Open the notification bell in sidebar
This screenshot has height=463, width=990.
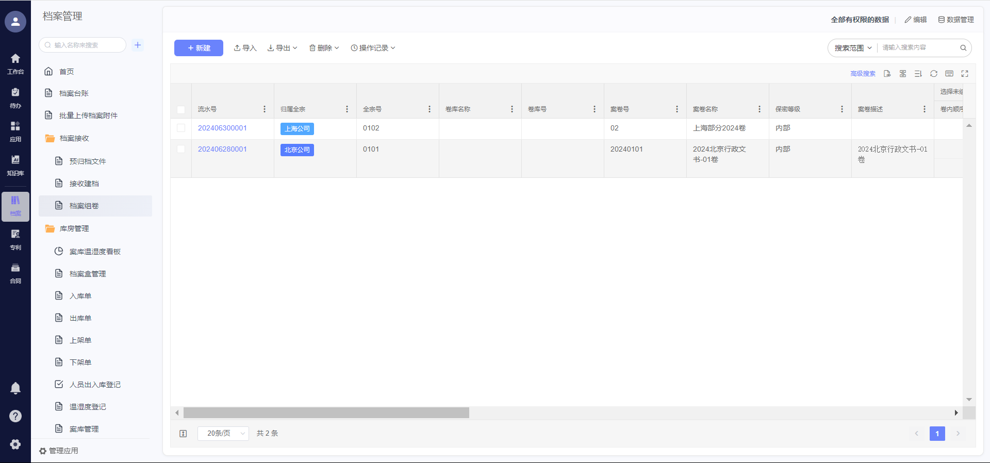(x=15, y=388)
